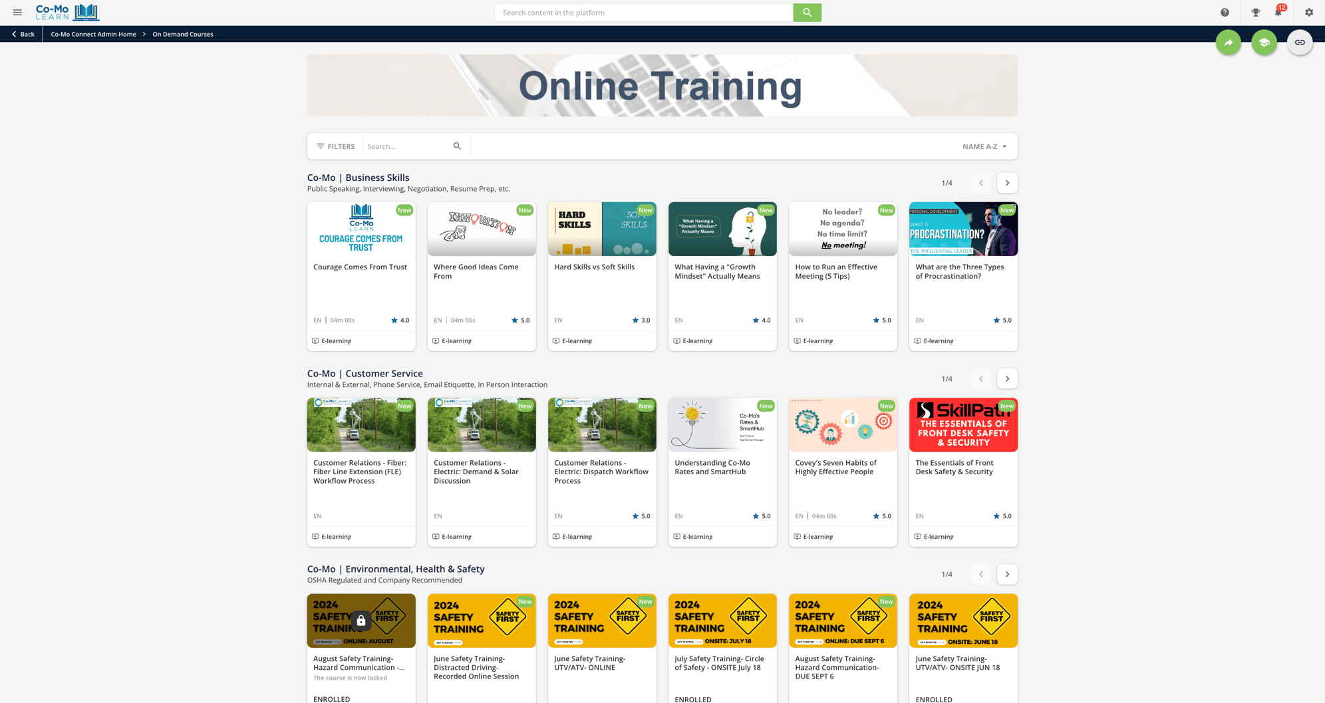Expand the NAME A-Z sort dropdown
Viewport: 1325px width, 703px height.
click(984, 146)
